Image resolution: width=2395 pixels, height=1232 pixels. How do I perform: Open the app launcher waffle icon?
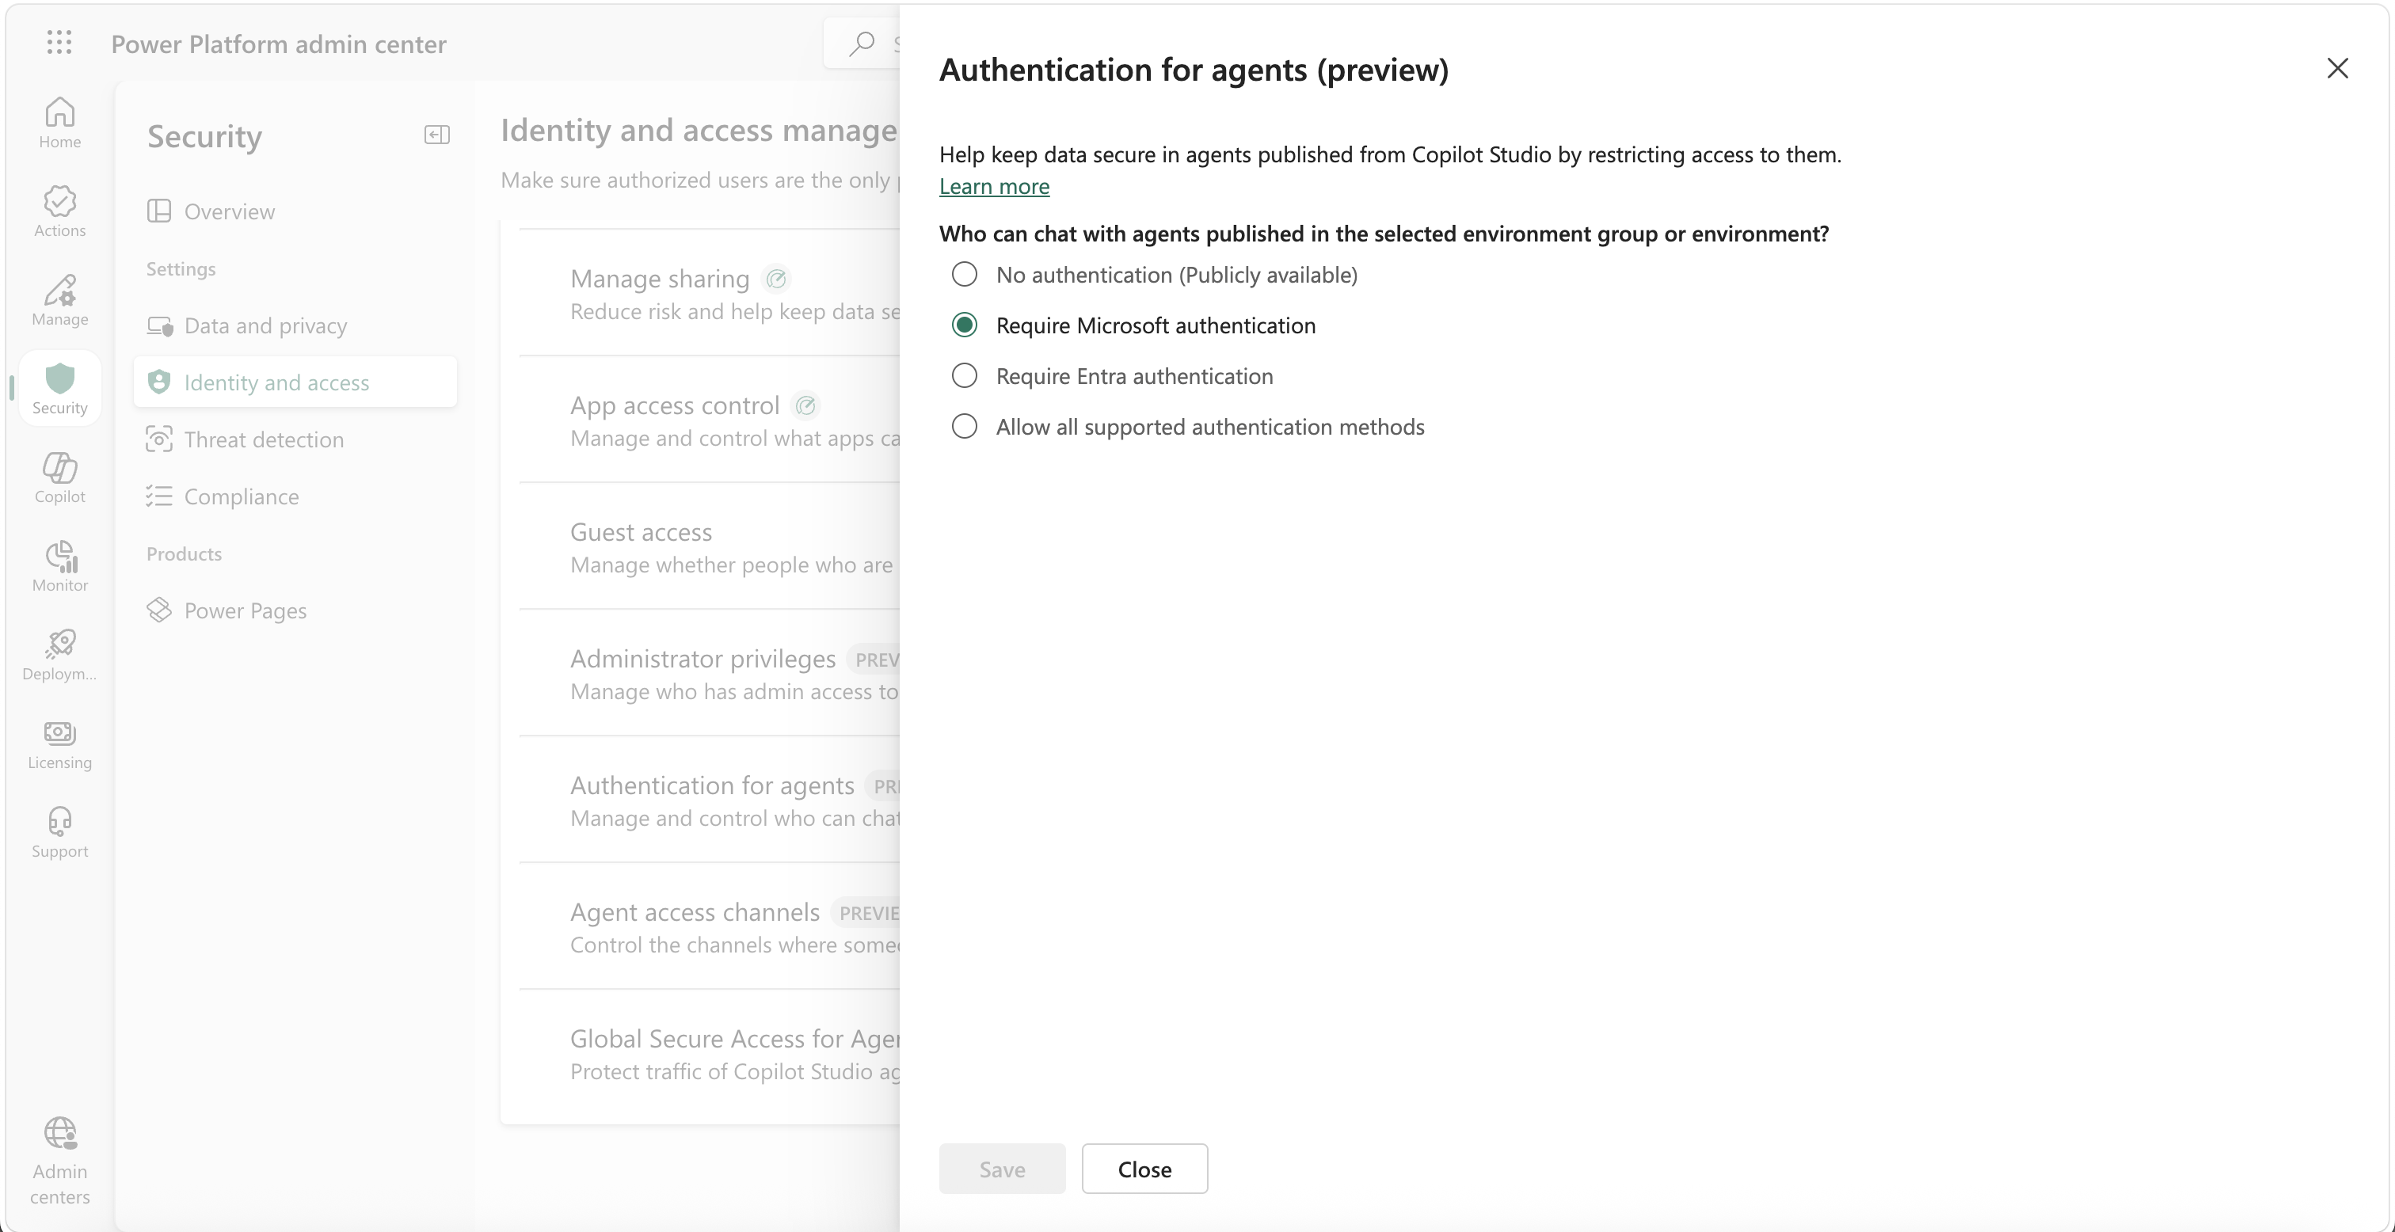click(59, 42)
